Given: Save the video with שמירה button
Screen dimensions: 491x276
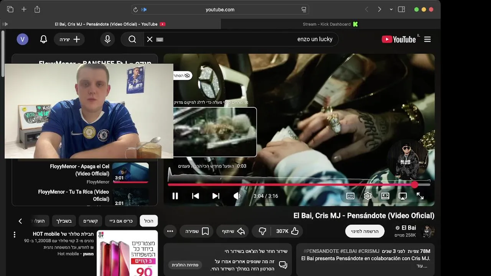Looking at the screenshot, I should coord(196,231).
